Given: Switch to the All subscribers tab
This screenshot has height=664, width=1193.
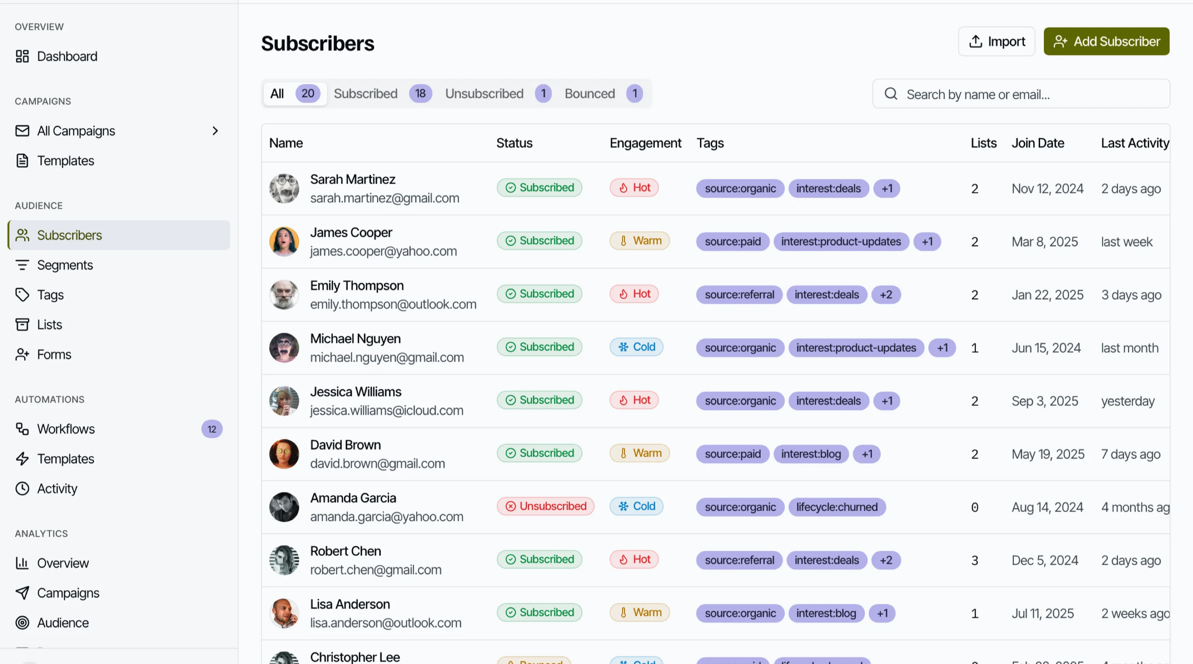Looking at the screenshot, I should pos(295,94).
